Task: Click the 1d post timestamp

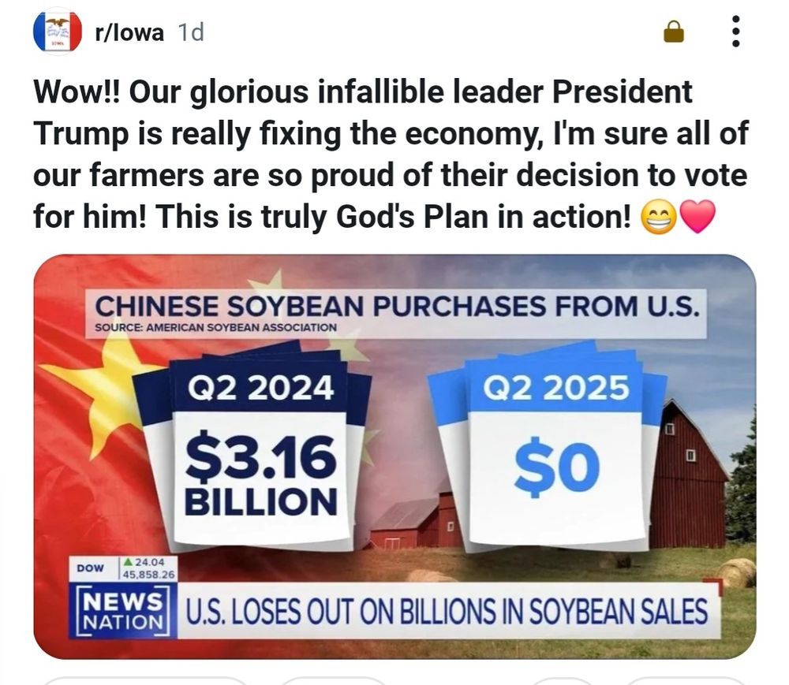Action: click(x=191, y=32)
